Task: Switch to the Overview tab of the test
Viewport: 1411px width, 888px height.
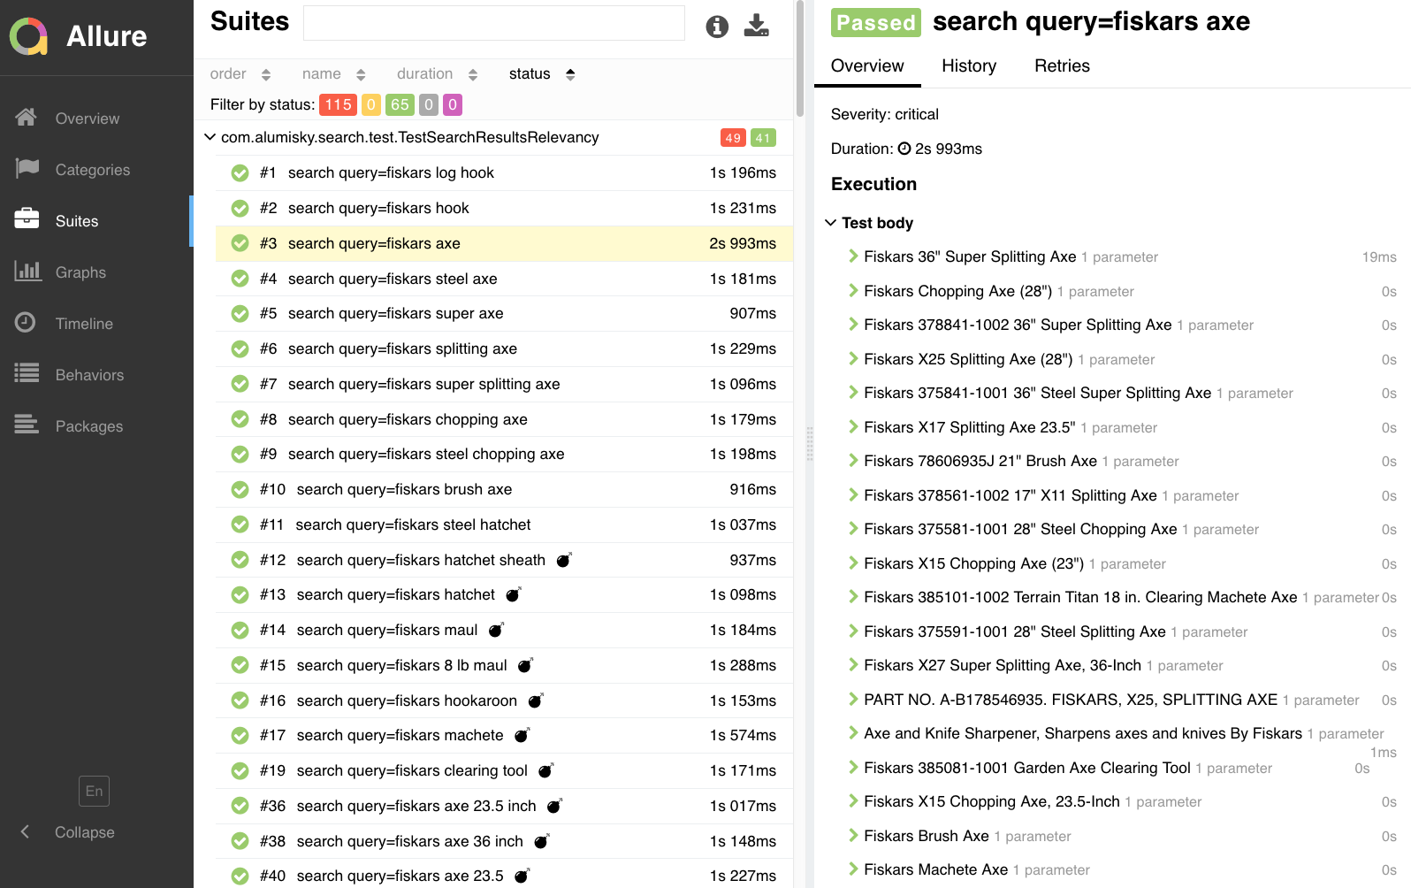Action: (x=867, y=66)
